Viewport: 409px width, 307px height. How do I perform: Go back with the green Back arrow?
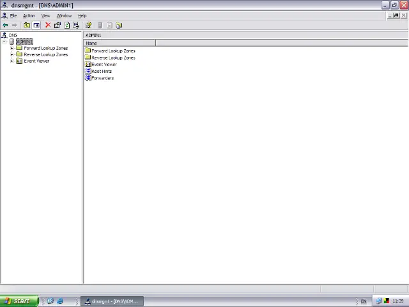tap(5, 26)
